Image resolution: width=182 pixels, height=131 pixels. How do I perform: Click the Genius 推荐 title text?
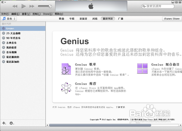click(86, 84)
